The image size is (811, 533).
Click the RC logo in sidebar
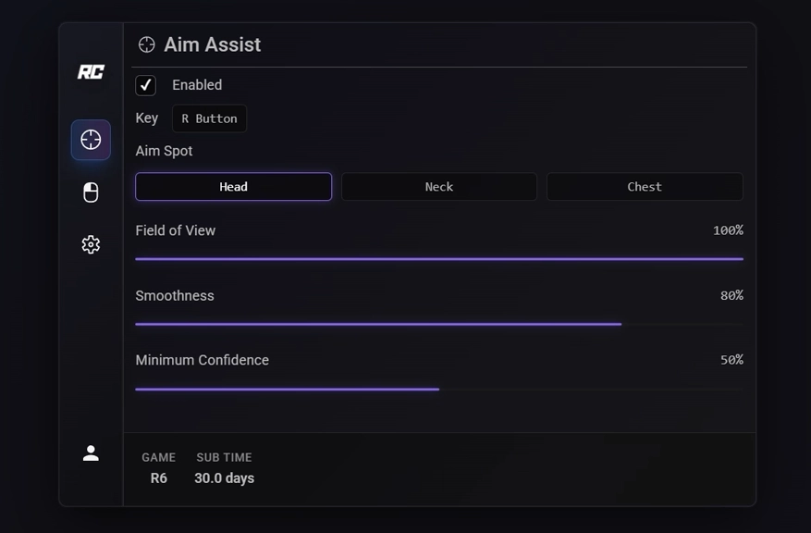pos(91,72)
